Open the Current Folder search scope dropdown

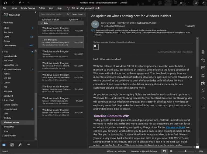click(78, 14)
